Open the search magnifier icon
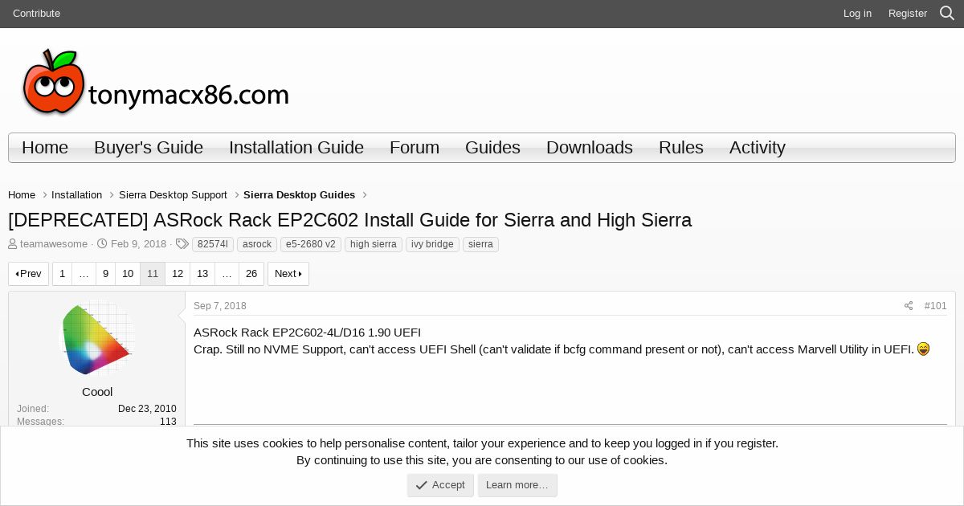This screenshot has height=506, width=964. coord(947,14)
